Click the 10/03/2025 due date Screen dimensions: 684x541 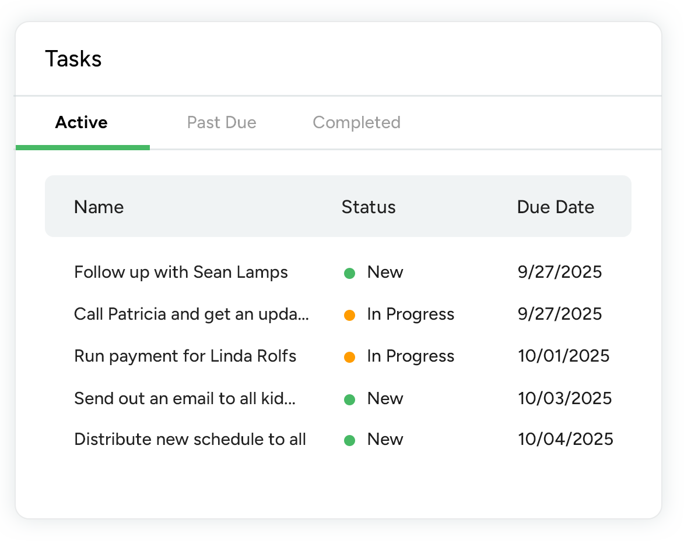[564, 399]
